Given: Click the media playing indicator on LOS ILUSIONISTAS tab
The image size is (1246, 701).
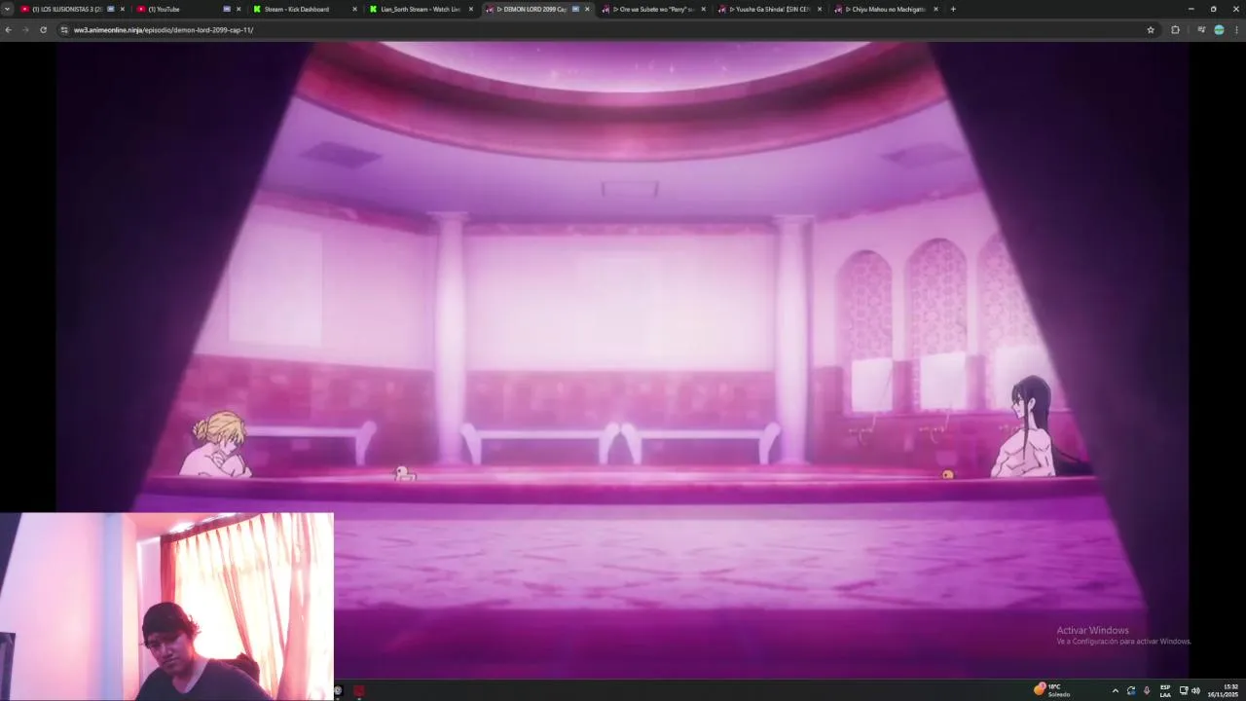Looking at the screenshot, I should (x=110, y=9).
